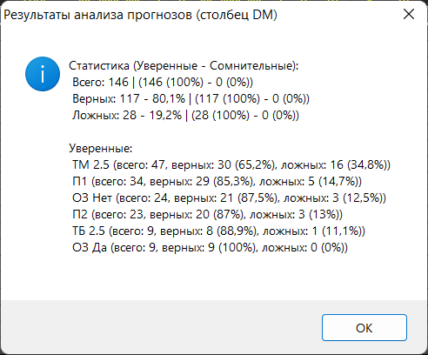Click the '(столбец DM)' text in title

(237, 15)
